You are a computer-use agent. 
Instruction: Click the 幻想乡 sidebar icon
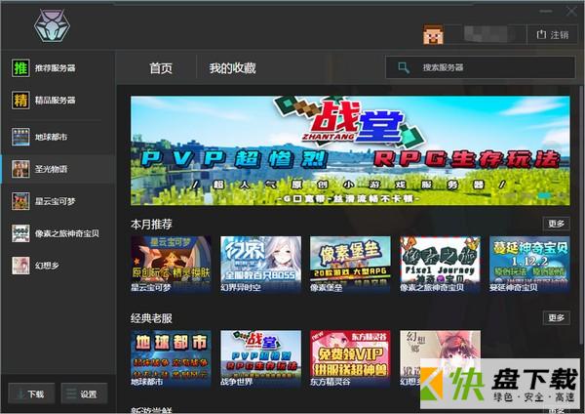[20, 266]
